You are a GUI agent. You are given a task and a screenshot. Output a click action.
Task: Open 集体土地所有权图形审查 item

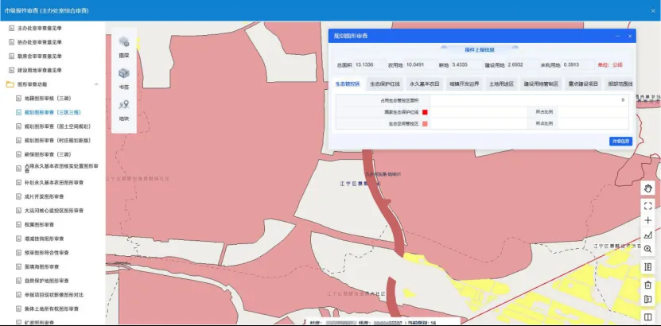click(52, 309)
